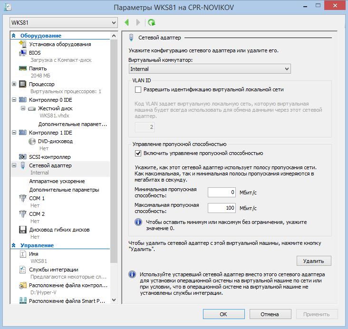Select the BIOS icon in hardware tree
The height and width of the screenshot is (329, 348).
[x=22, y=53]
